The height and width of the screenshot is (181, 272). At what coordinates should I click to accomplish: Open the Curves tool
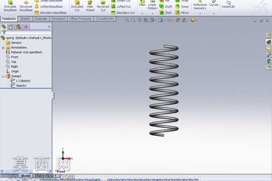coord(214,3)
